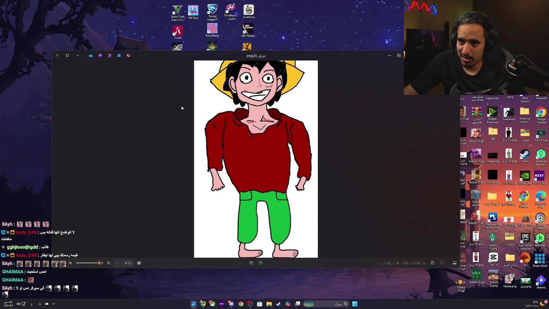Screen dimensions: 549x309
Task: Open CapCut desktop shortcut
Action: [x=493, y=260]
